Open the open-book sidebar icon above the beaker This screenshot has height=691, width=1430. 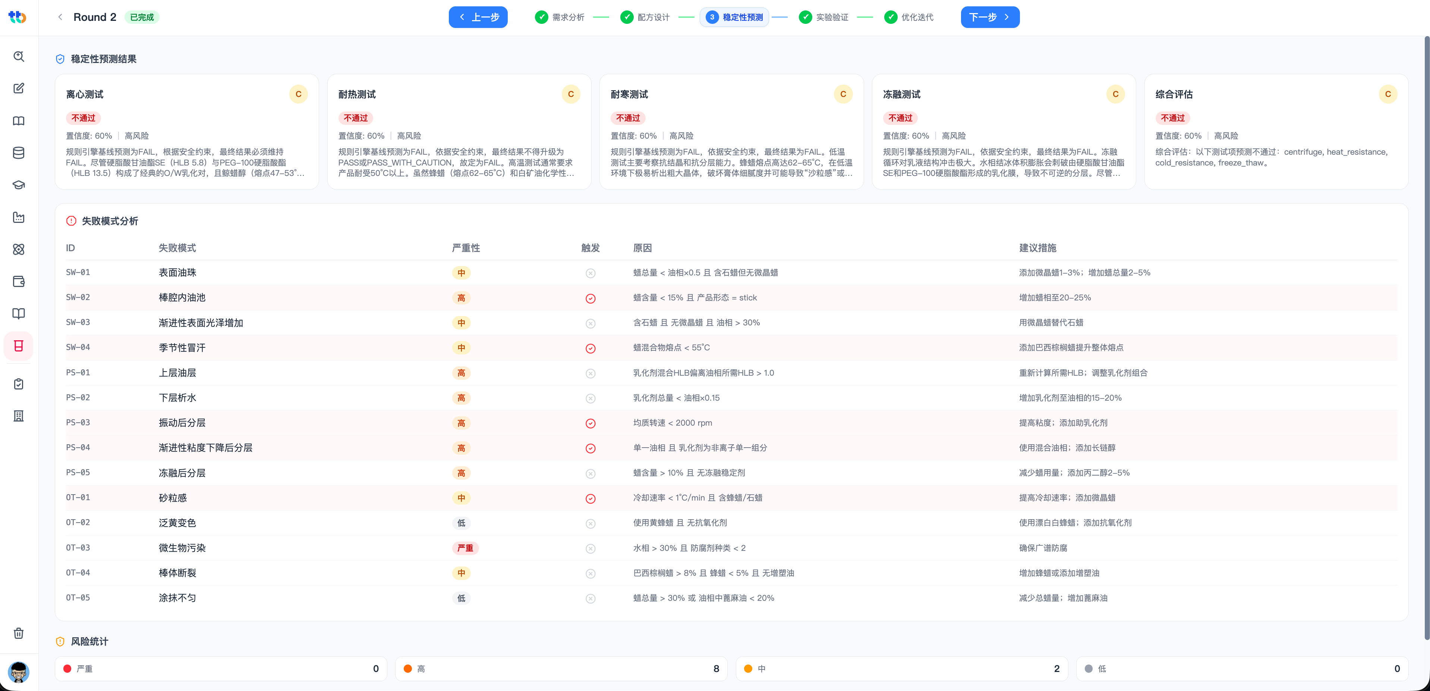click(x=18, y=313)
